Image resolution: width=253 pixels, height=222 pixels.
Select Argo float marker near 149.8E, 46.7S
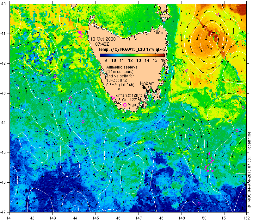(x=199, y=203)
